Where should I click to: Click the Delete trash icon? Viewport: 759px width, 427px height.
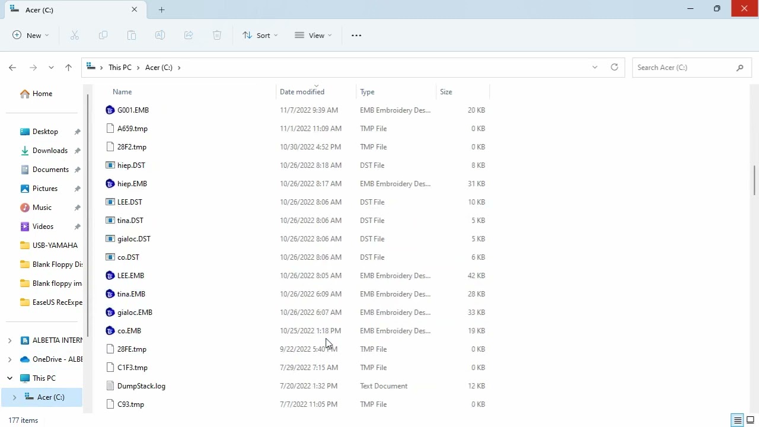coord(217,36)
